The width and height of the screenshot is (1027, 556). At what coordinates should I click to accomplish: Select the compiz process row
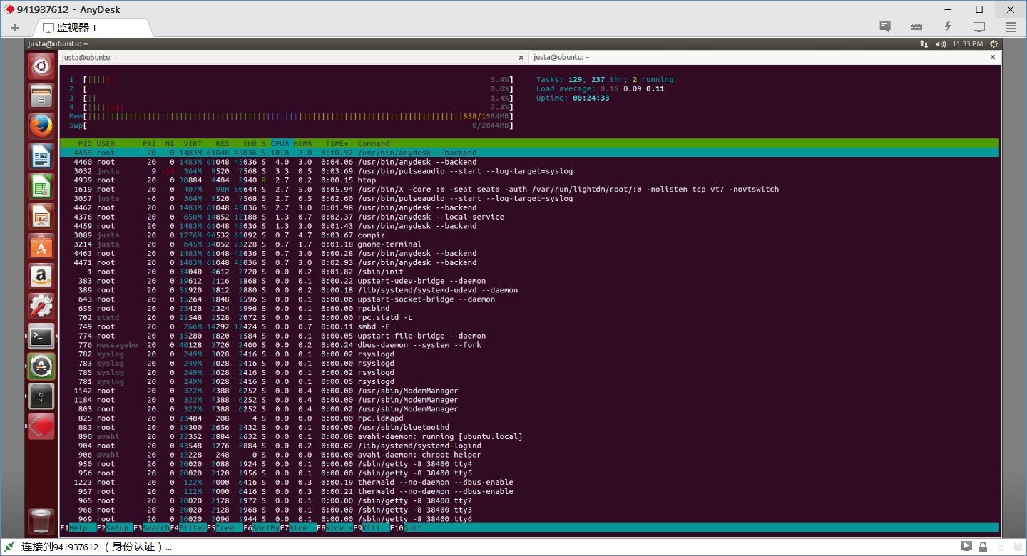click(529, 235)
